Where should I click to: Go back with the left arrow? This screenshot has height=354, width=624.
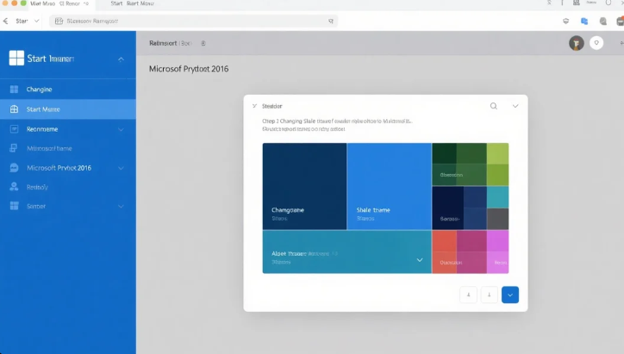point(5,21)
